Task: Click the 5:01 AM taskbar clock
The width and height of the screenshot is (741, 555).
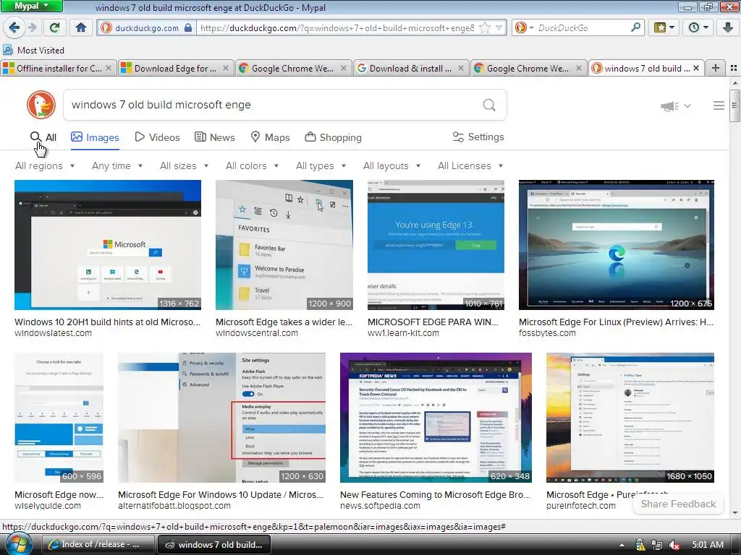Action: (x=708, y=545)
